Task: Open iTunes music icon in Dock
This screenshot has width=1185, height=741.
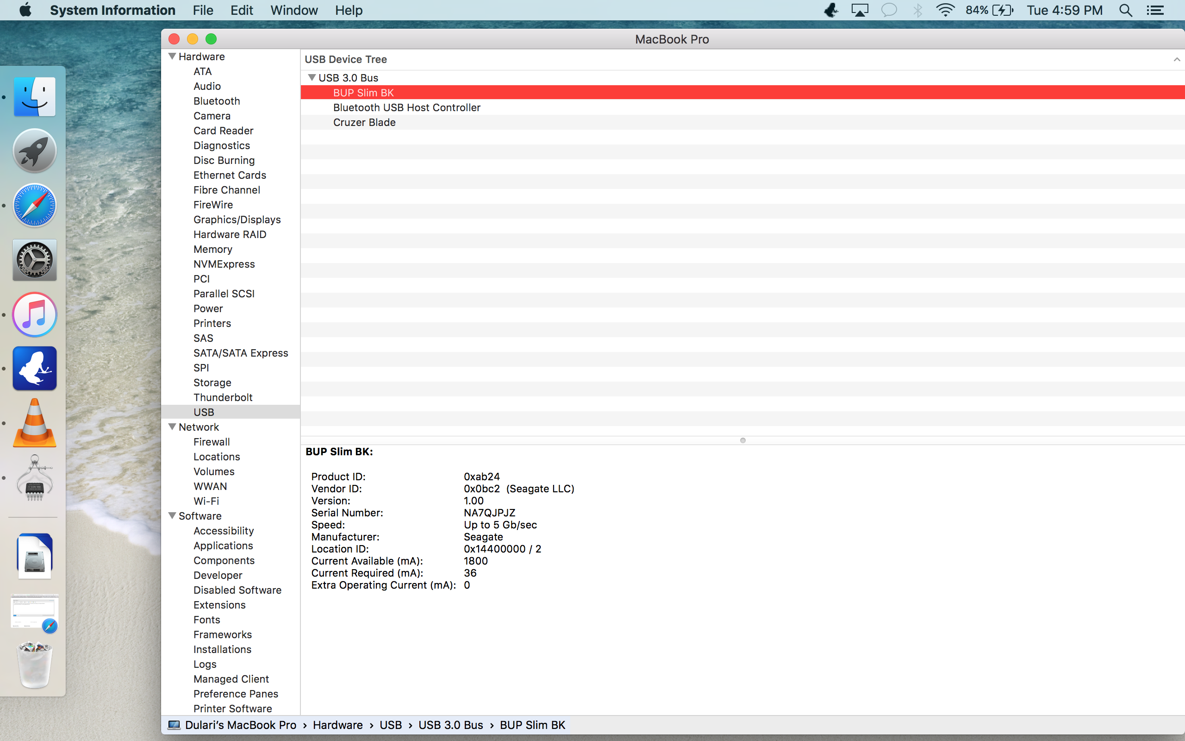Action: (34, 314)
